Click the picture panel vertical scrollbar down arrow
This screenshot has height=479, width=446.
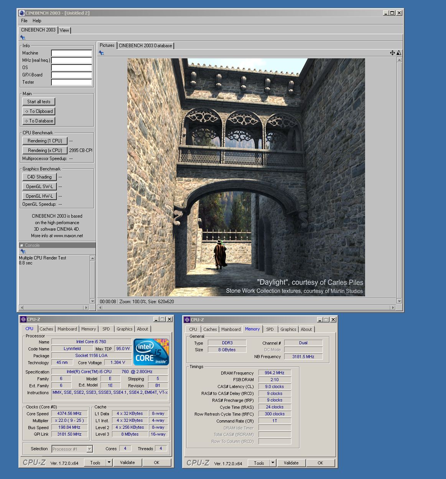(399, 301)
